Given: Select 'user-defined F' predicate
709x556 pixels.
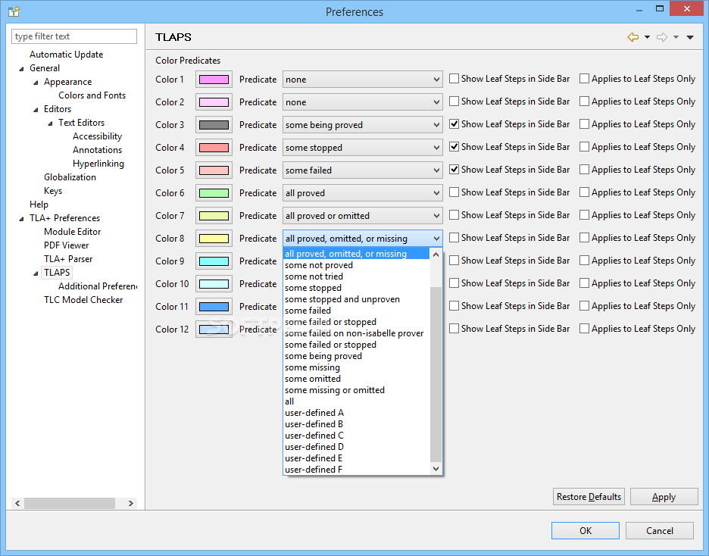Looking at the screenshot, I should [x=356, y=470].
